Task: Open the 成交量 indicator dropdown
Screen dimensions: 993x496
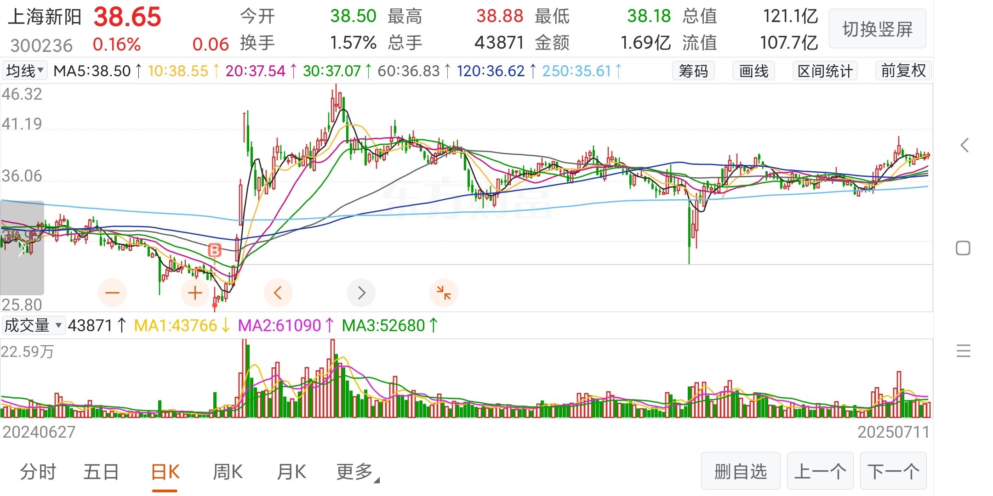Action: point(33,325)
